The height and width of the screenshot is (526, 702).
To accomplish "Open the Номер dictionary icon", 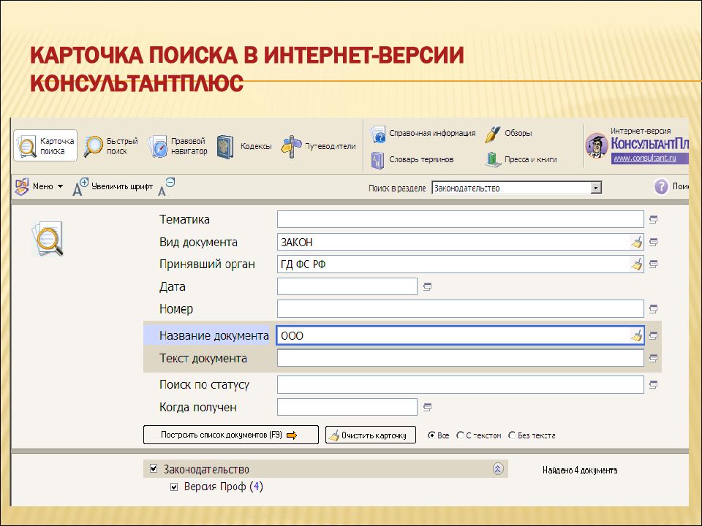I will tap(653, 309).
